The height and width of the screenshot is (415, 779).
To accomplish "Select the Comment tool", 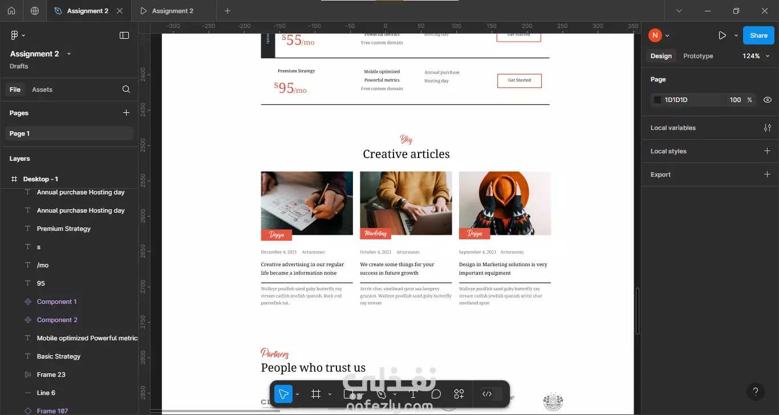I will [436, 394].
